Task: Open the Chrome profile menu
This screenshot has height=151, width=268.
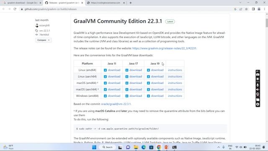Action: point(259,9)
